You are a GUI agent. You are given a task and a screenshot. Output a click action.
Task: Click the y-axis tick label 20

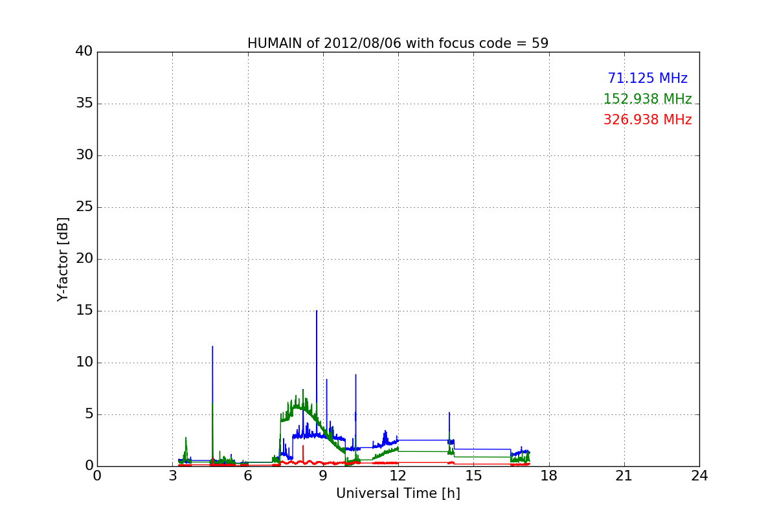84,259
